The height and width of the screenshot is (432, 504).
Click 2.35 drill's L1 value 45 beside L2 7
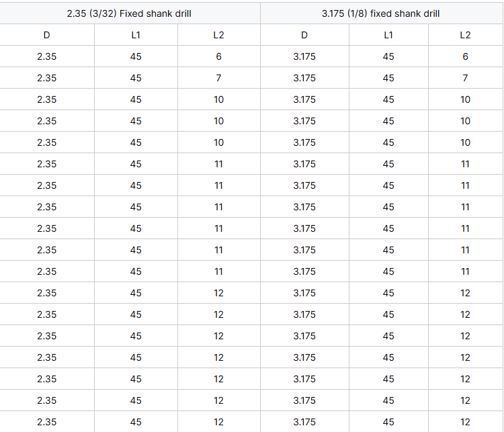coord(136,78)
